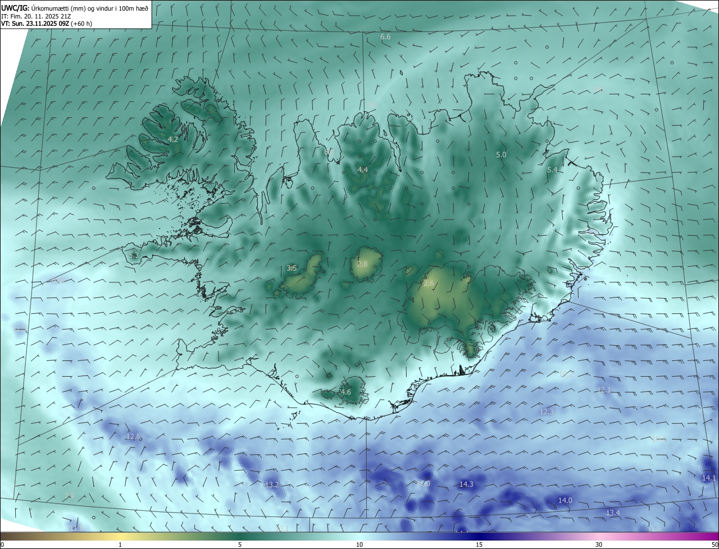Click the 5.0 value in northeast Iceland
This screenshot has height=549, width=719.
coord(501,154)
